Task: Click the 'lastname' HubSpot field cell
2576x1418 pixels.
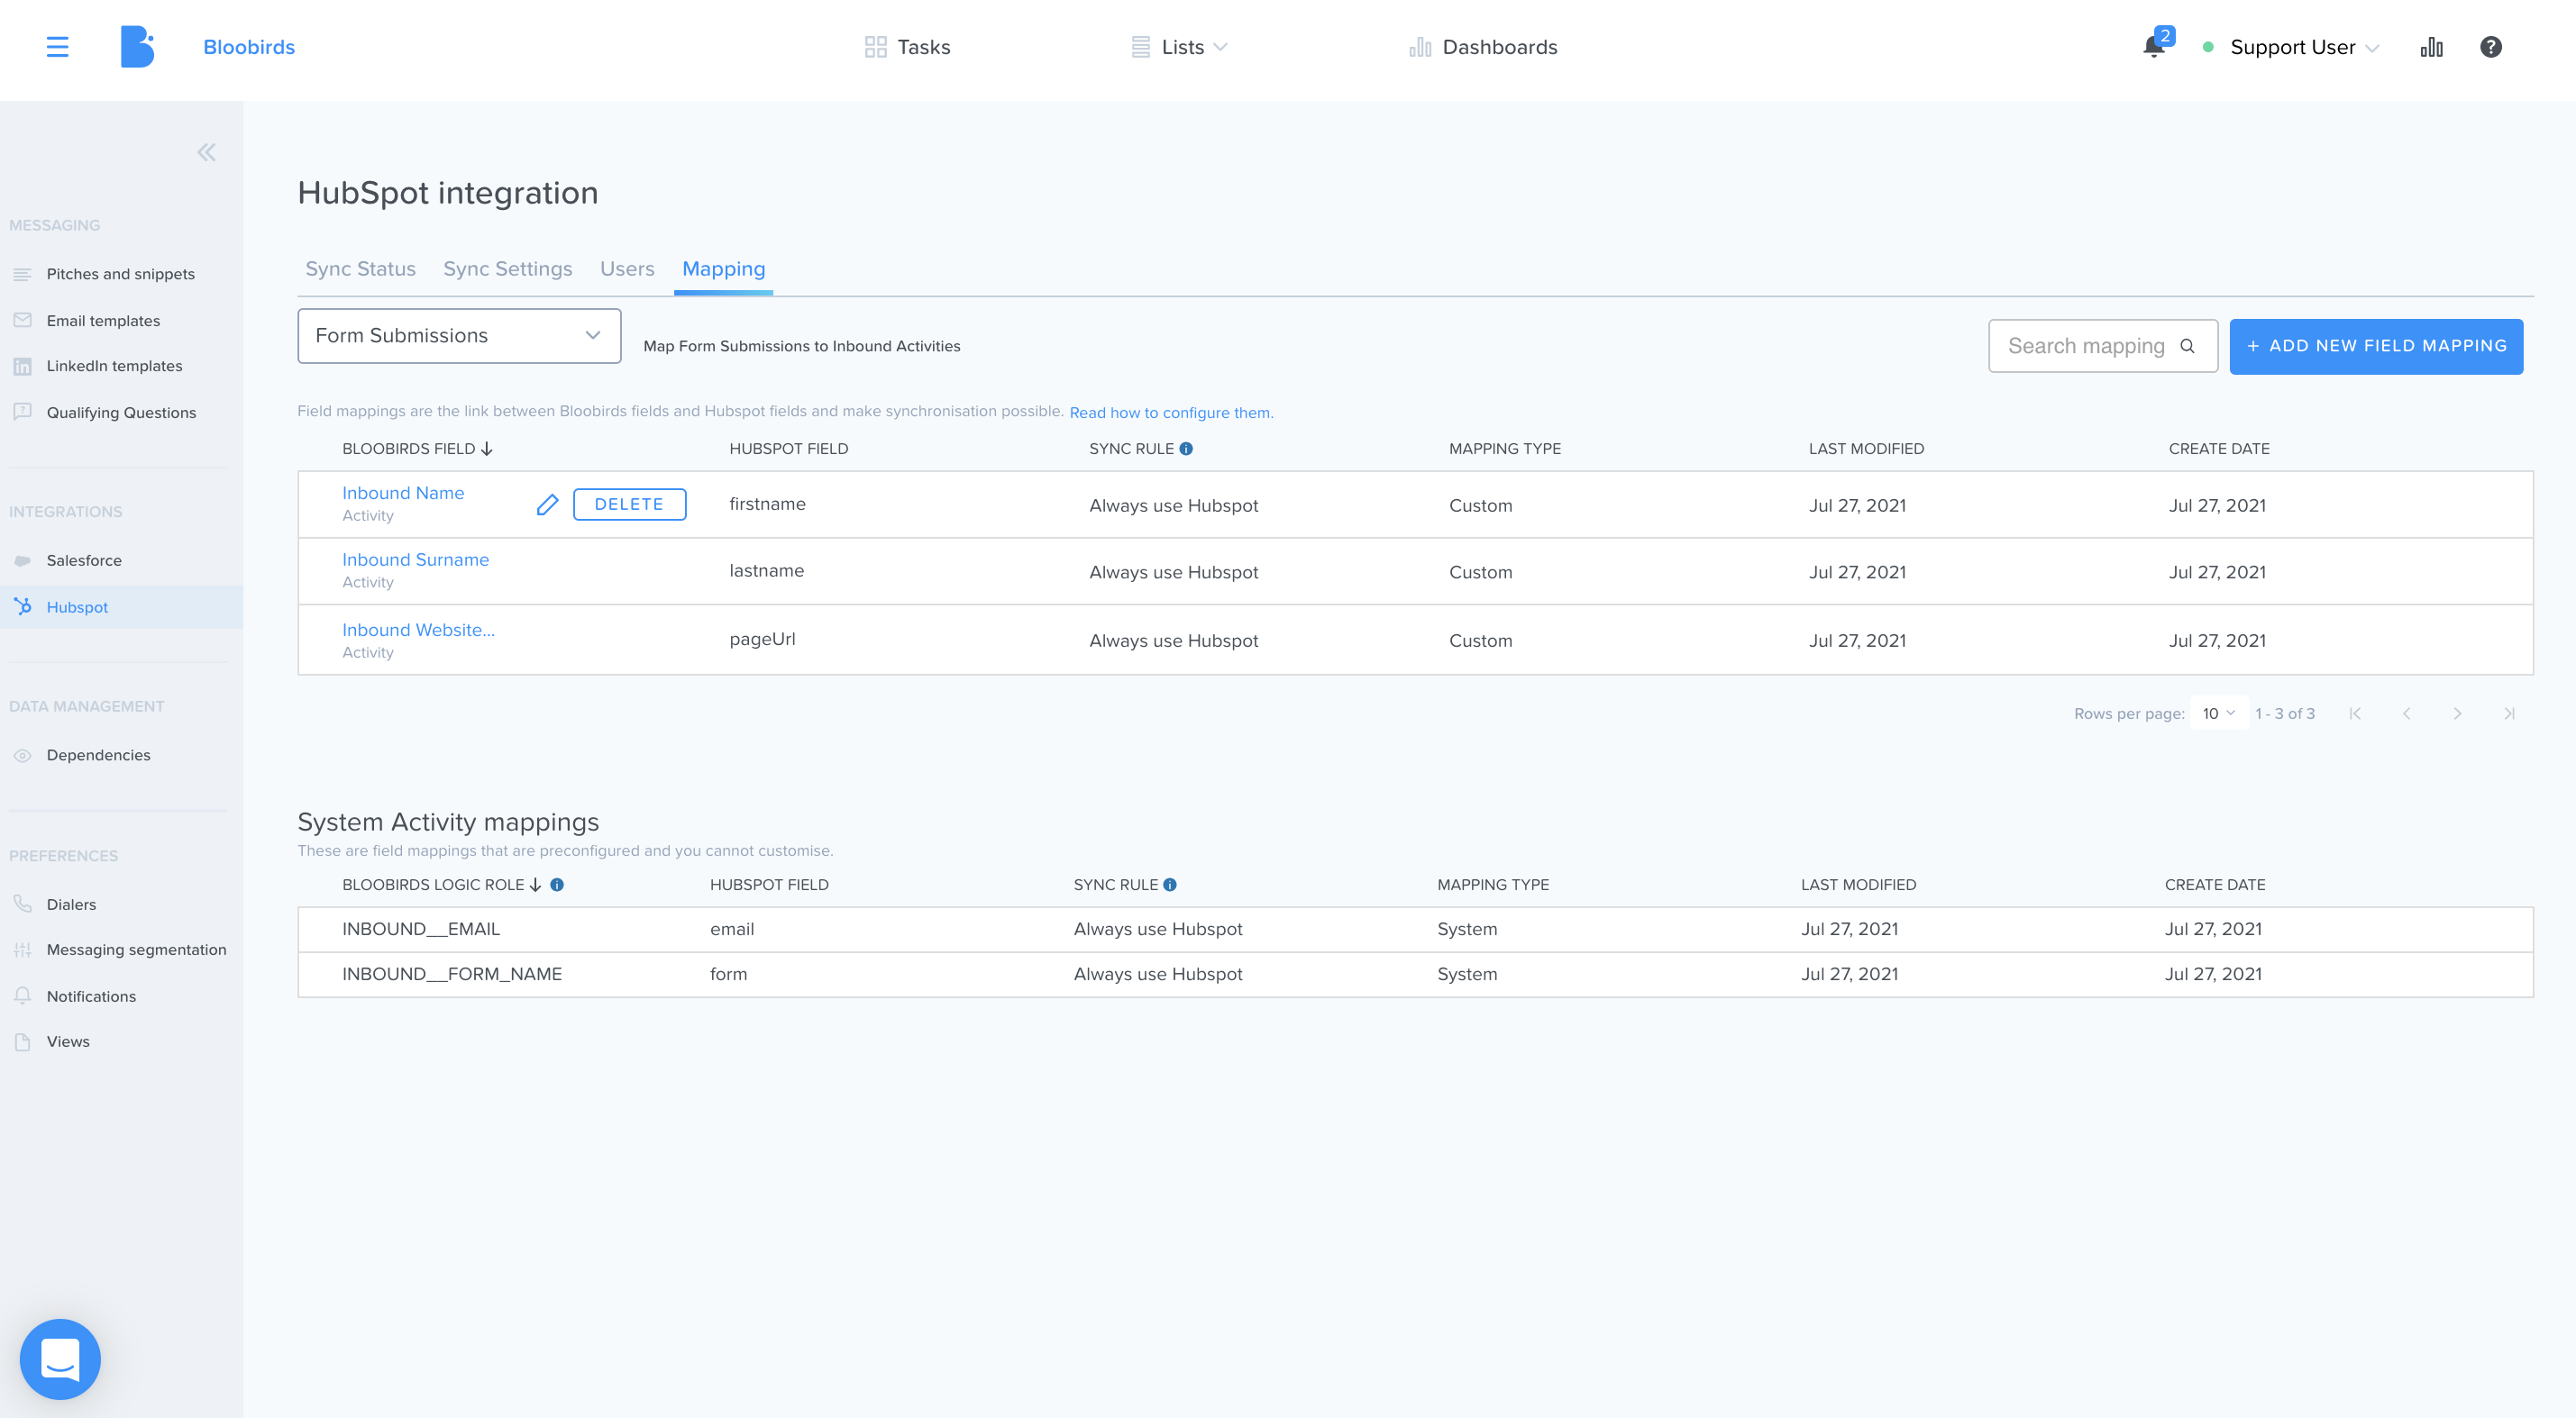Action: (x=766, y=570)
